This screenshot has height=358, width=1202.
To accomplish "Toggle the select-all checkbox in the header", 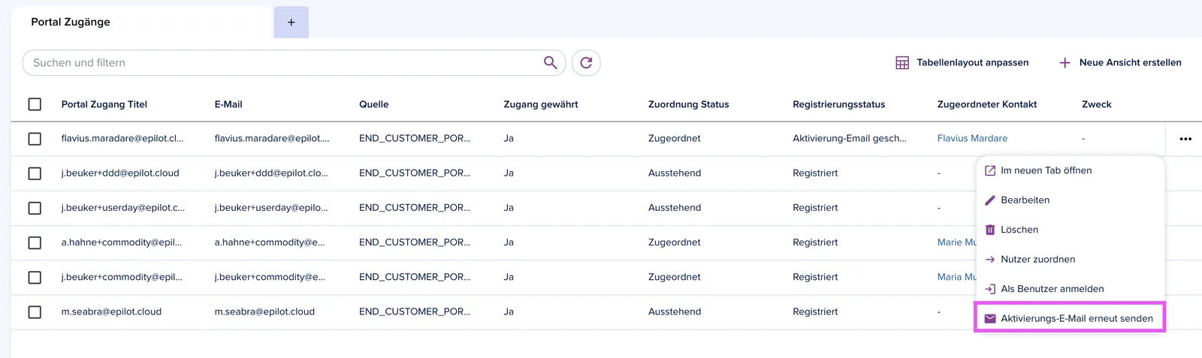I will [35, 104].
